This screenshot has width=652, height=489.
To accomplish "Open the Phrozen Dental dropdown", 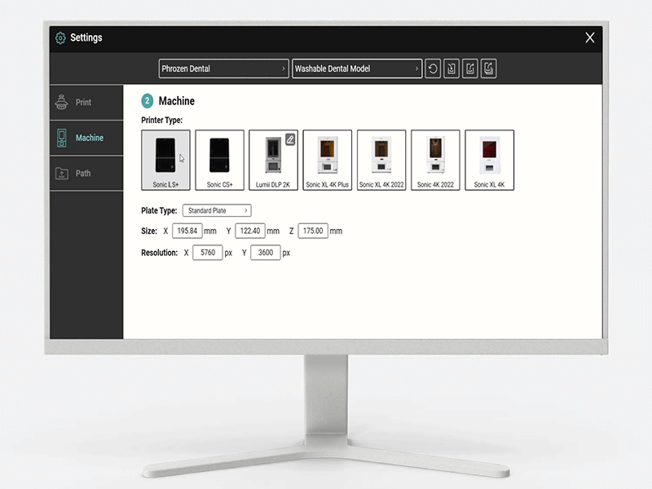I will tap(223, 68).
